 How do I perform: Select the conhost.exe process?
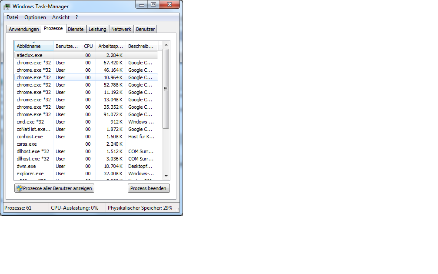click(x=86, y=137)
